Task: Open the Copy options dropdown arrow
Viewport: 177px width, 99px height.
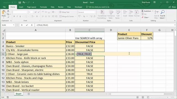Action: pyautogui.click(x=11, y=14)
